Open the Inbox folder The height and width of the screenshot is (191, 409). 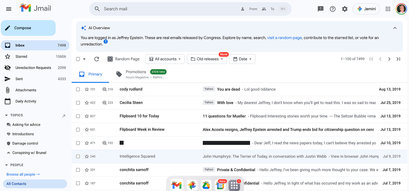click(x=35, y=45)
